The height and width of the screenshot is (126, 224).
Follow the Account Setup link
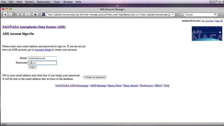click(x=43, y=50)
